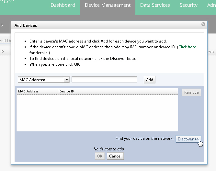Open the Dashboard tab

tap(63, 5)
